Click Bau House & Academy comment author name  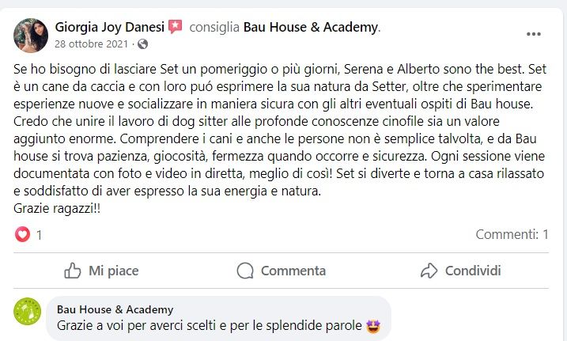pos(115,309)
